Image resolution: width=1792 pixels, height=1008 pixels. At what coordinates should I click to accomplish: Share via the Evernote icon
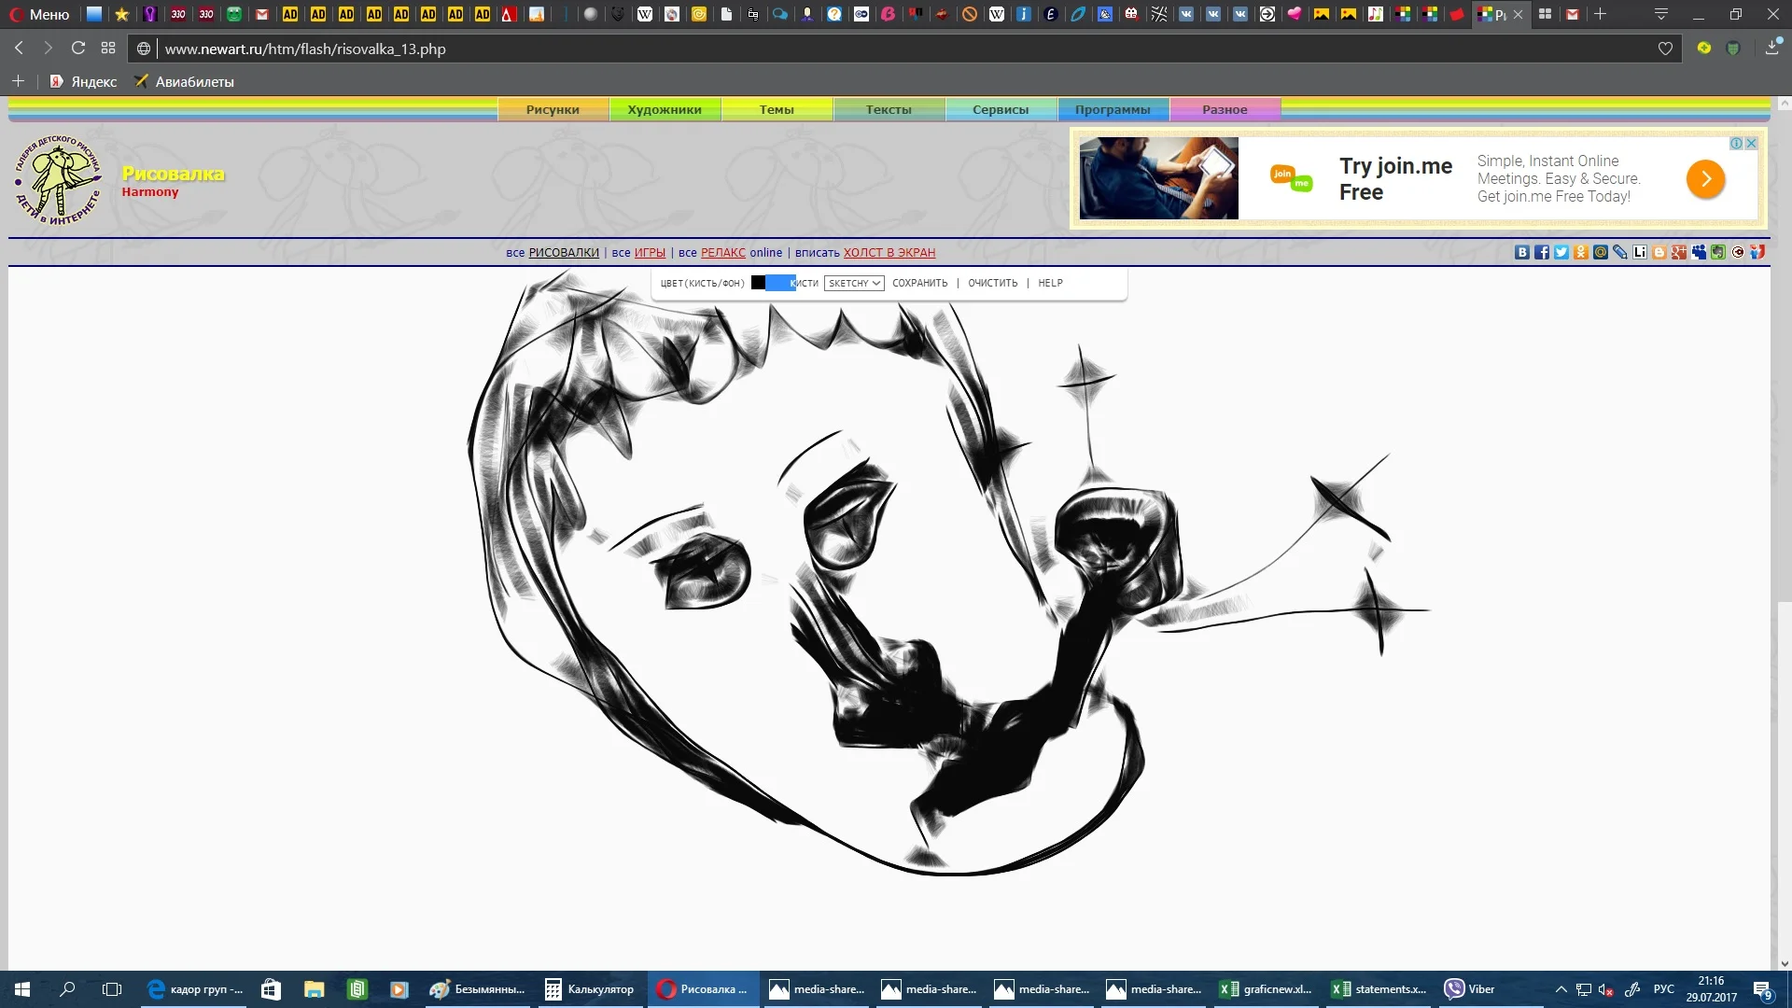tap(1718, 252)
